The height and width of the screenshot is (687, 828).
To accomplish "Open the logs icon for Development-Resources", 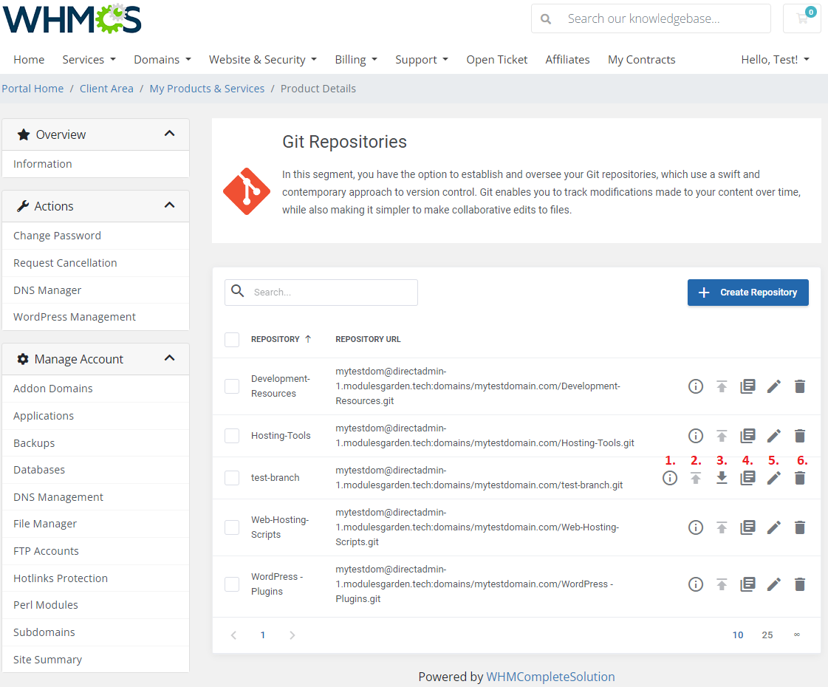I will tap(747, 386).
